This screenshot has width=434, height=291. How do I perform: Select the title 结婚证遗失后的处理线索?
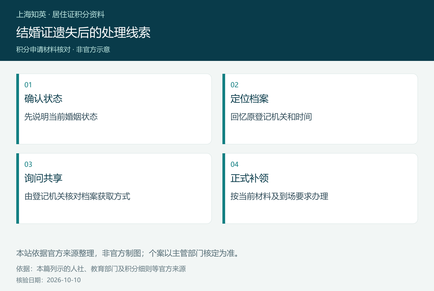coord(83,32)
